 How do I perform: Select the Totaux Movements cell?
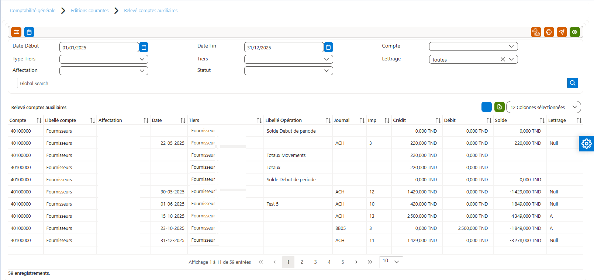coord(298,155)
